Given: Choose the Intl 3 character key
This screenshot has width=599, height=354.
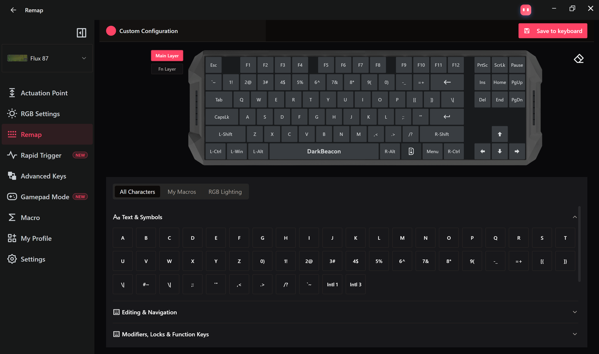Looking at the screenshot, I should (x=355, y=284).
